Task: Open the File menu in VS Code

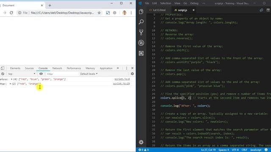Action: pos(147,3)
